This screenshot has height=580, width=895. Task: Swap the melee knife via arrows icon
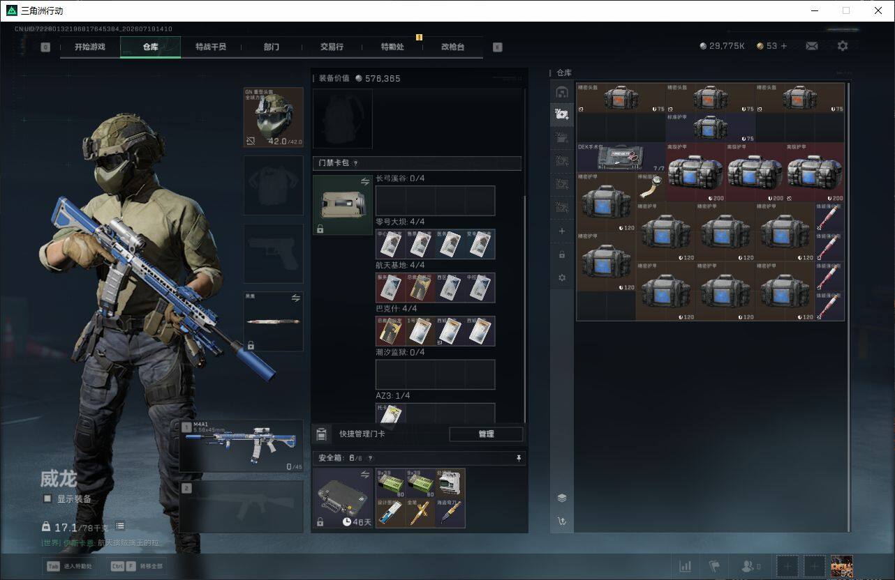(x=295, y=298)
